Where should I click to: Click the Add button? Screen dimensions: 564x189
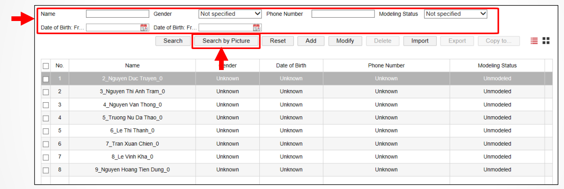click(x=311, y=41)
